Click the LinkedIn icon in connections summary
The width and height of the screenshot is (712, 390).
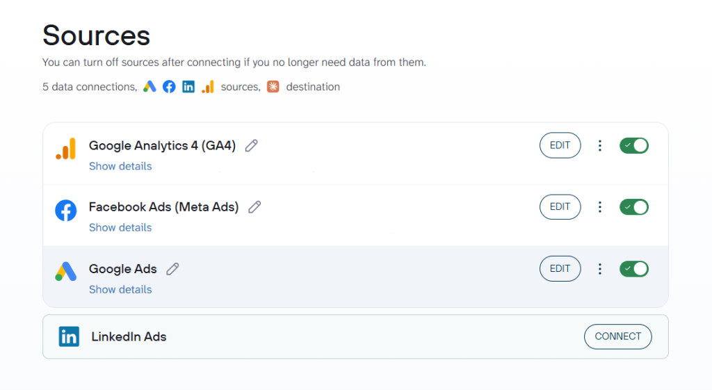[x=188, y=87]
